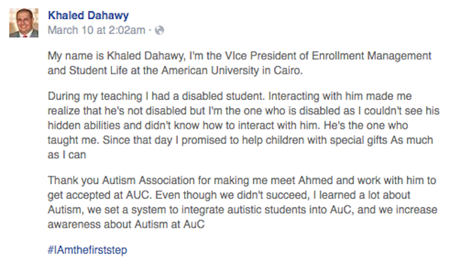Follow the #IAmthefirststep hashtag
450x262 pixels.
coord(87,250)
